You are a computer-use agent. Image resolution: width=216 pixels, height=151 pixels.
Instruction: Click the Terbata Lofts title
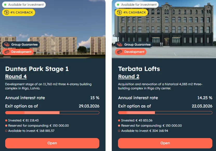pos(139,69)
